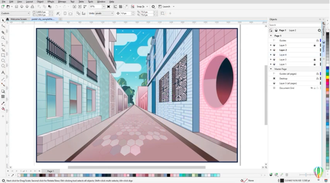Toggle Show Guidelines button in toolbar
330x183 pixels.
click(x=126, y=7)
